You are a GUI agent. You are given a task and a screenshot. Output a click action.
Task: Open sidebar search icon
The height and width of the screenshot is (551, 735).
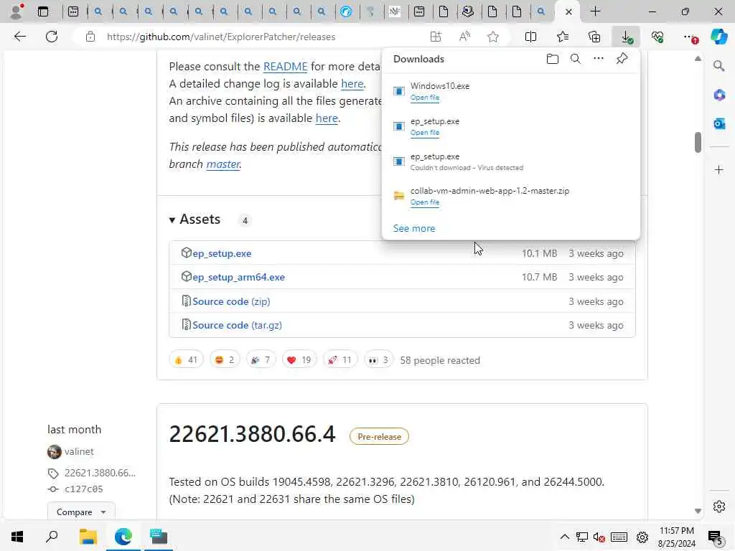click(x=718, y=66)
